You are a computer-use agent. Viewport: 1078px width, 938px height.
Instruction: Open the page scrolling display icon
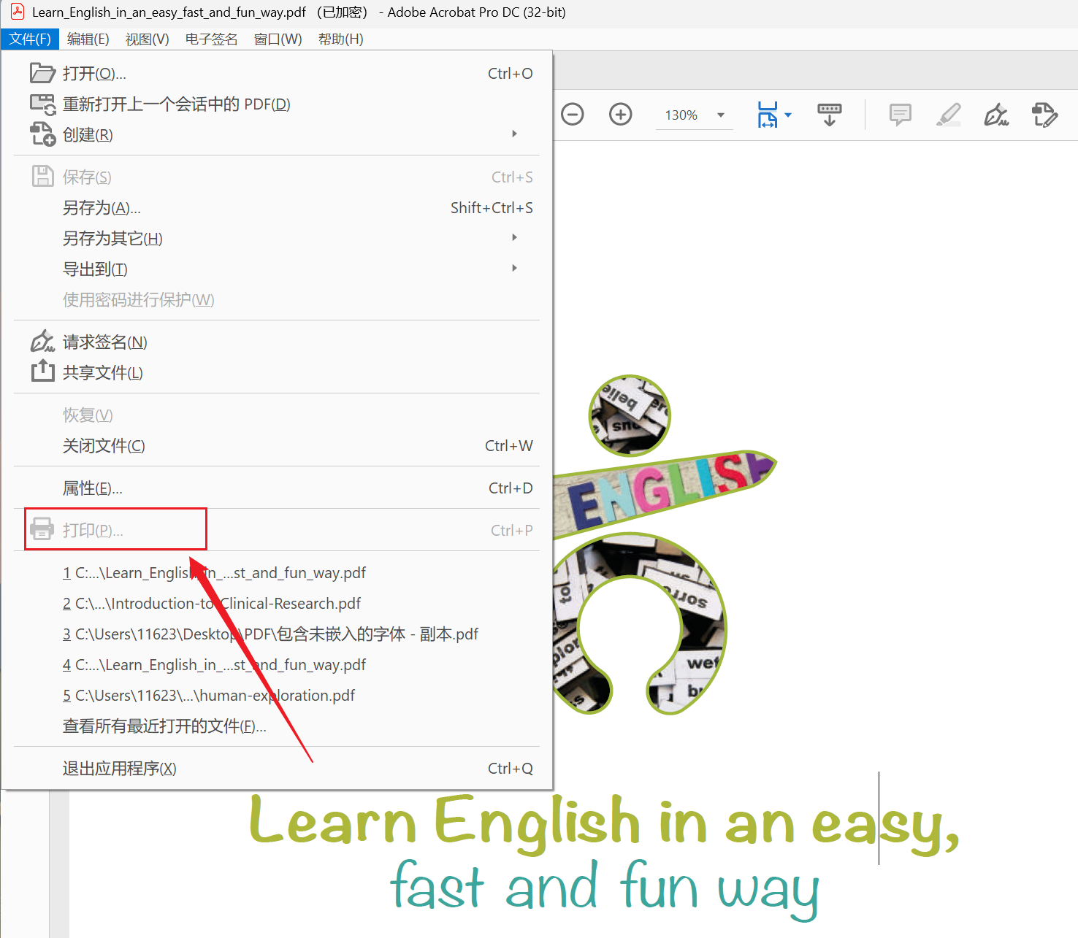[x=829, y=115]
